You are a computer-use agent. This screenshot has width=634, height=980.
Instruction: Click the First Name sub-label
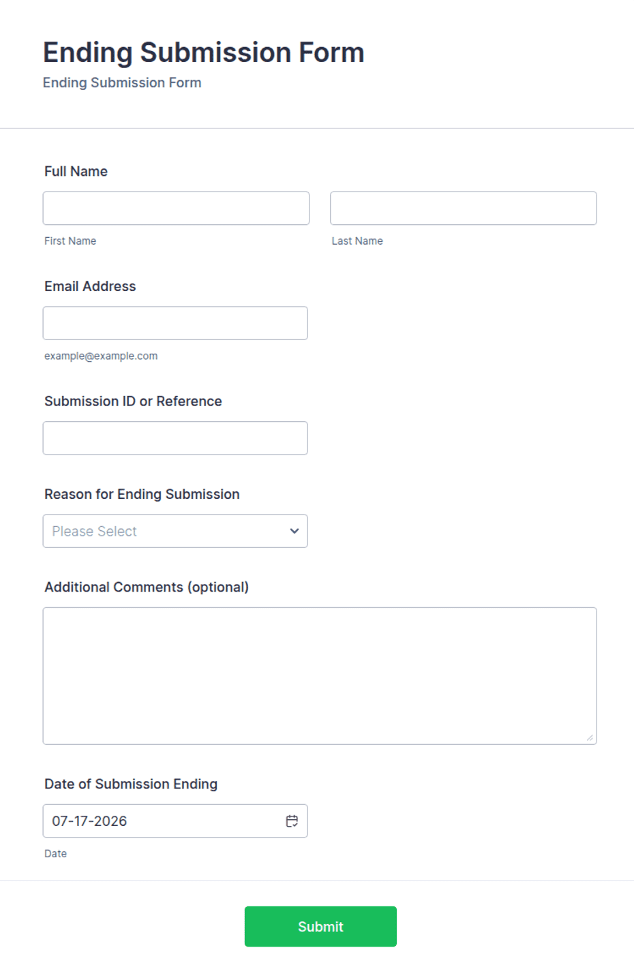(x=70, y=241)
